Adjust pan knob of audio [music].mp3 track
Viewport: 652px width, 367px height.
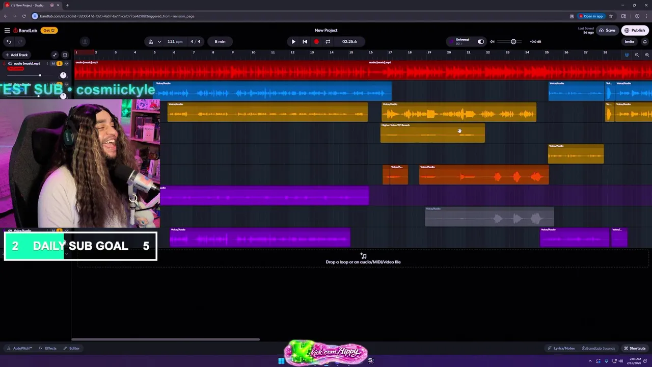pyautogui.click(x=63, y=75)
